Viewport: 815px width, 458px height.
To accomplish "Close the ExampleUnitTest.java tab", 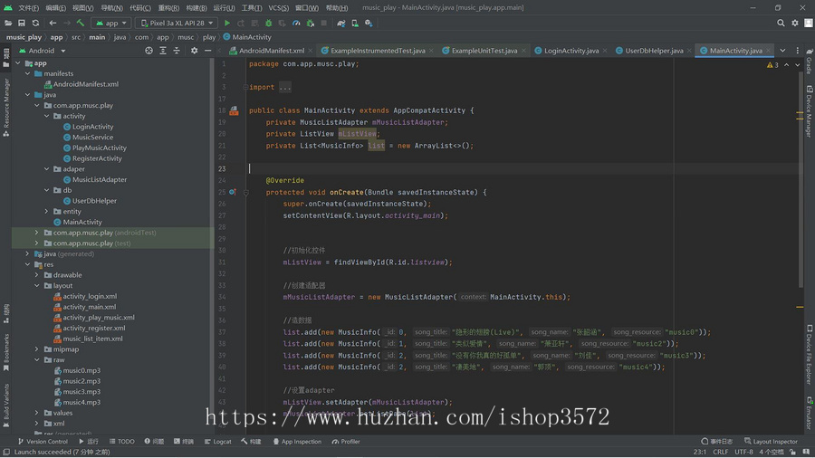I will [x=523, y=51].
